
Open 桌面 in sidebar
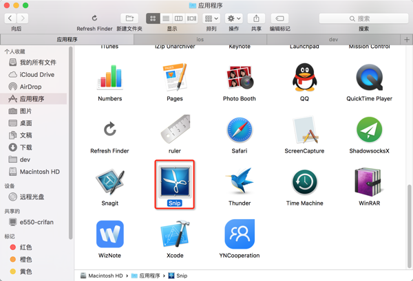34,123
